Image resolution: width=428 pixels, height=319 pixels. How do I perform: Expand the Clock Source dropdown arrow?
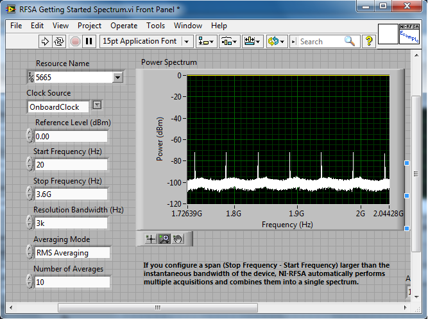coord(97,105)
